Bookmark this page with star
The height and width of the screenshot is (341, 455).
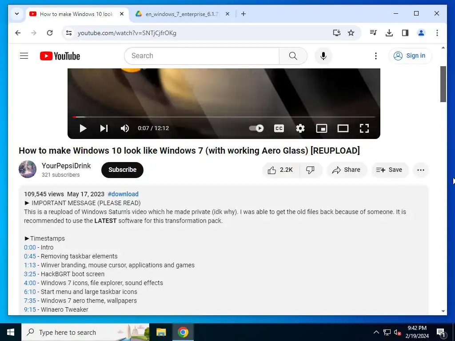[351, 33]
